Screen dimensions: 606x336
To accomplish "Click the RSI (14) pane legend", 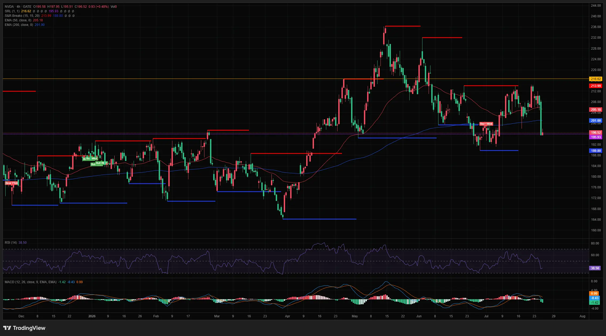I will pos(11,243).
